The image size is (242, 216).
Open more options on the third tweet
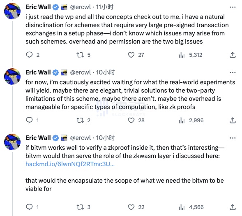pos(233,138)
